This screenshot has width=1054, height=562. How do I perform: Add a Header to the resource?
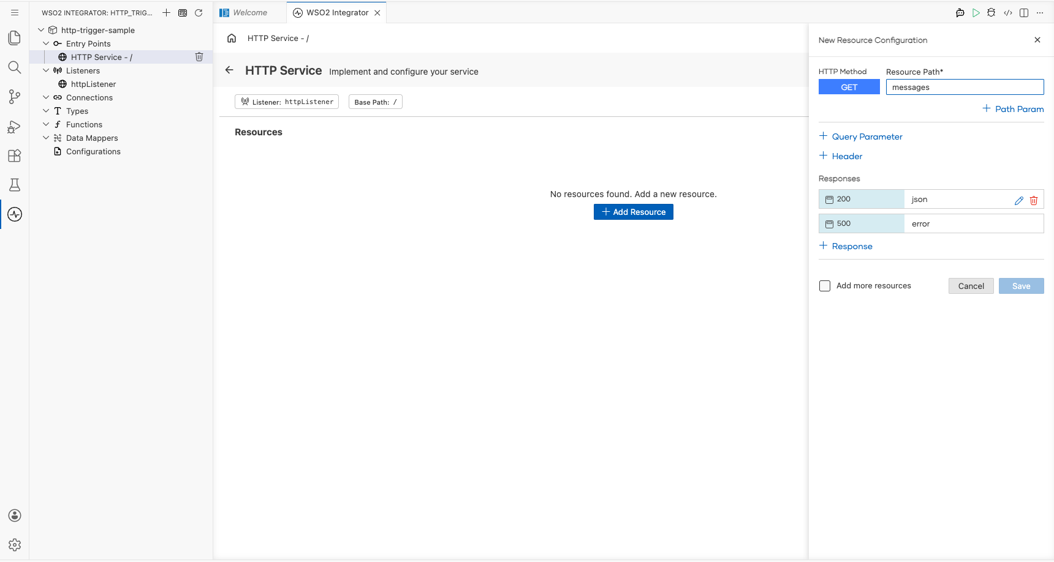841,156
